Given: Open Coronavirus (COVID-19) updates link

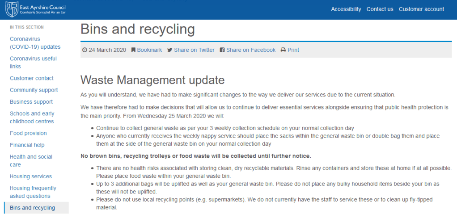Looking at the screenshot, I should (x=35, y=43).
